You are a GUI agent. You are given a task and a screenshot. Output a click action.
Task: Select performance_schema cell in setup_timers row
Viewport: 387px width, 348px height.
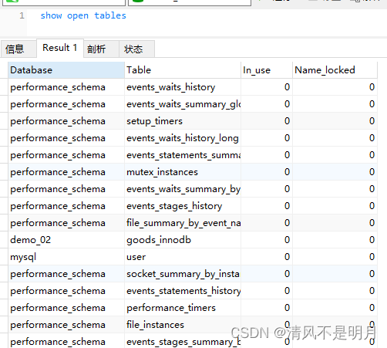click(66, 121)
